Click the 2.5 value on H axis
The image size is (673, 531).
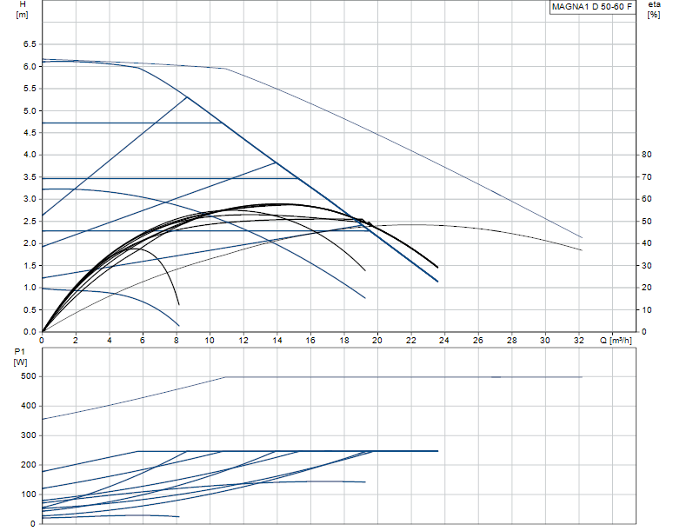30,222
